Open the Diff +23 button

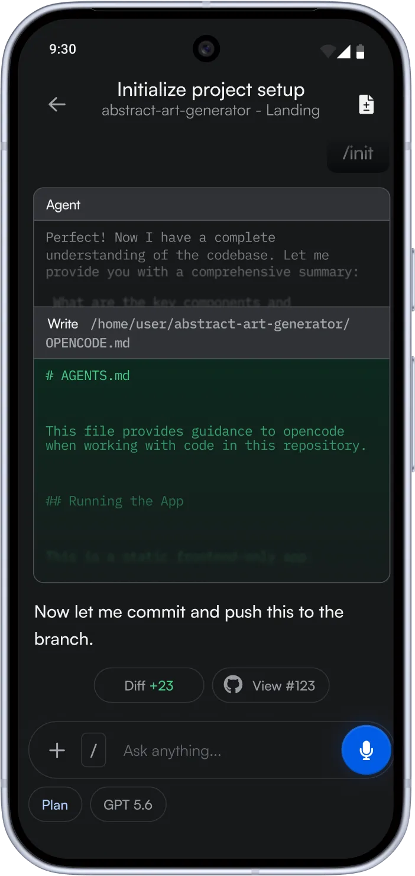(149, 685)
